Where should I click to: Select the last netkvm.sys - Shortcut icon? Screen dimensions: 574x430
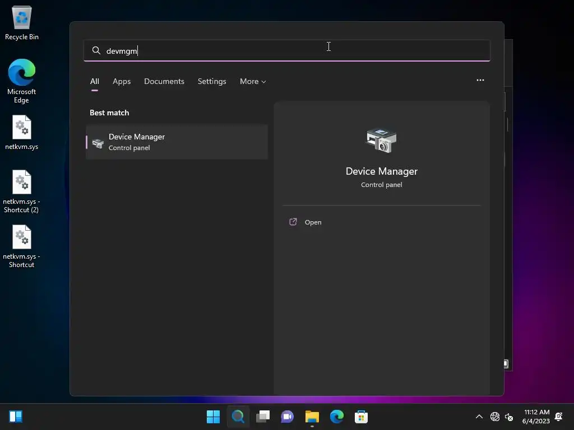click(22, 246)
